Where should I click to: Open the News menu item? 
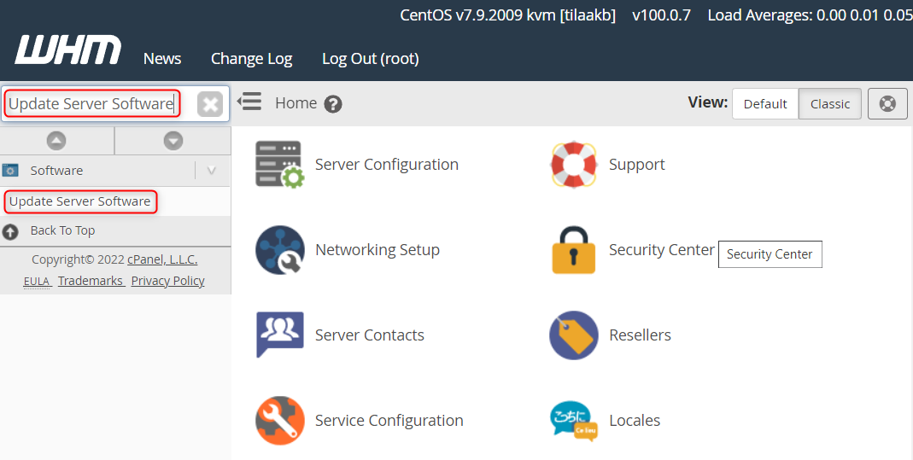click(x=162, y=59)
